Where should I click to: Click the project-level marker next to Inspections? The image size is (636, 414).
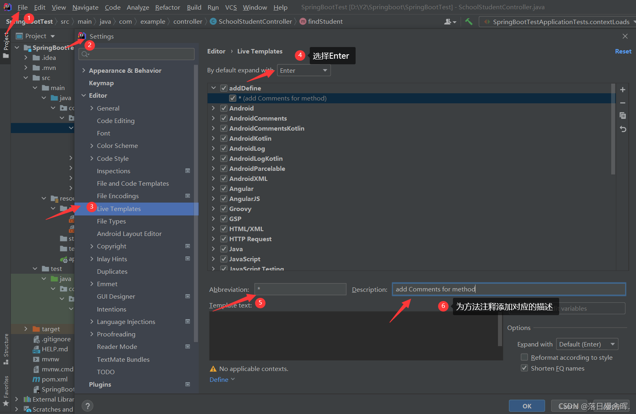pyautogui.click(x=187, y=171)
